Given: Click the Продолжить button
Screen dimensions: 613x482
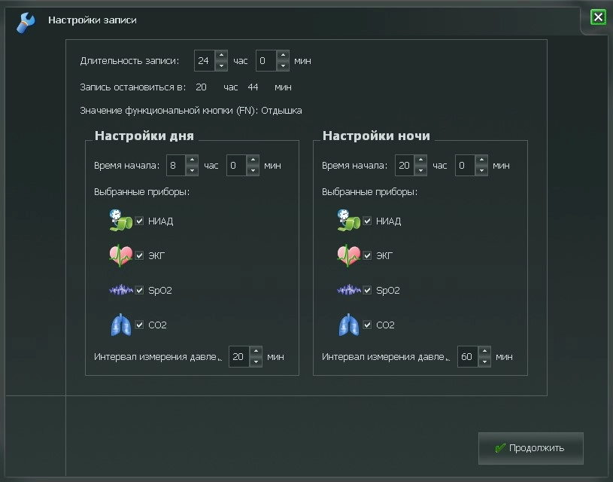Looking at the screenshot, I should coord(530,448).
